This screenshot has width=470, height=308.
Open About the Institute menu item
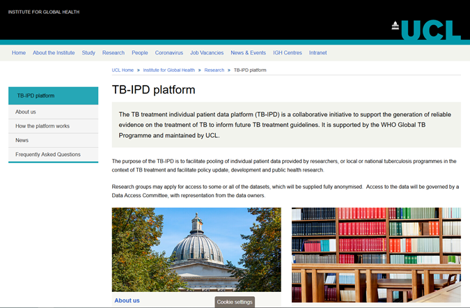[54, 53]
